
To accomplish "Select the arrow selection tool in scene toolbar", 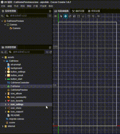I will 61,16.
